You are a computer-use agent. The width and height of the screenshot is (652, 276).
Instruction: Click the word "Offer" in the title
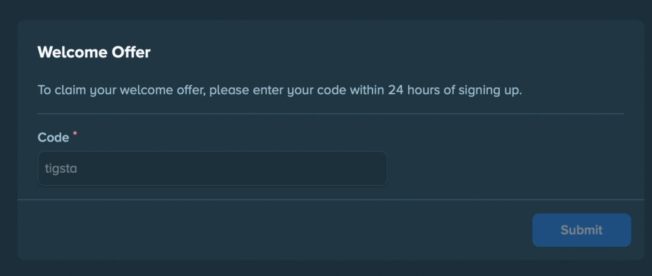pos(130,52)
